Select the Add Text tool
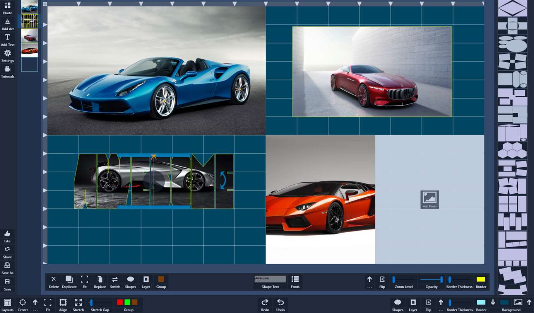Viewport: 534px width, 313px height. click(x=7, y=40)
